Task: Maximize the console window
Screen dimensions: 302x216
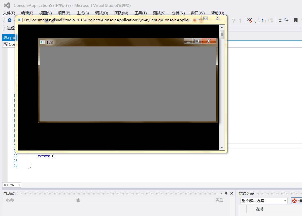Action: tap(206, 18)
